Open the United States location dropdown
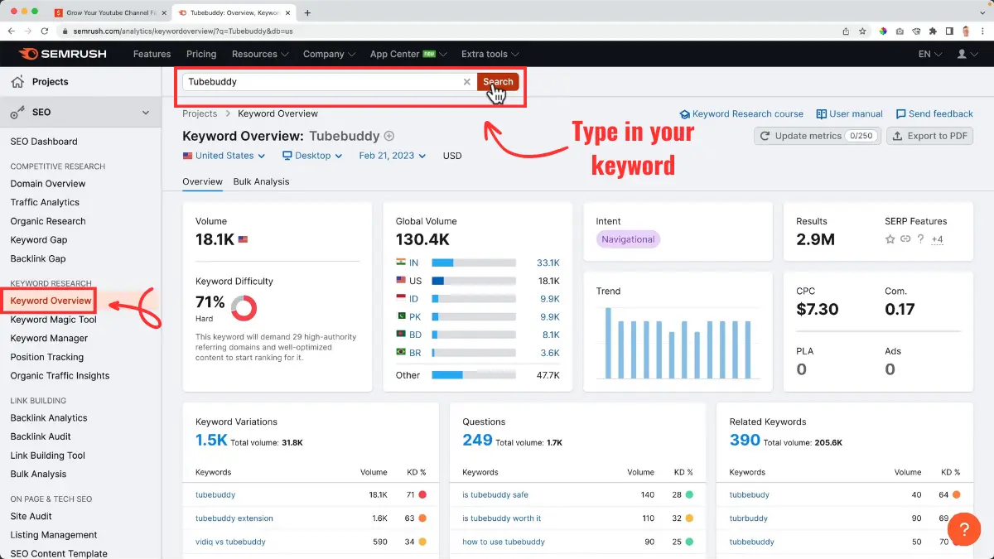994x559 pixels. click(x=224, y=155)
